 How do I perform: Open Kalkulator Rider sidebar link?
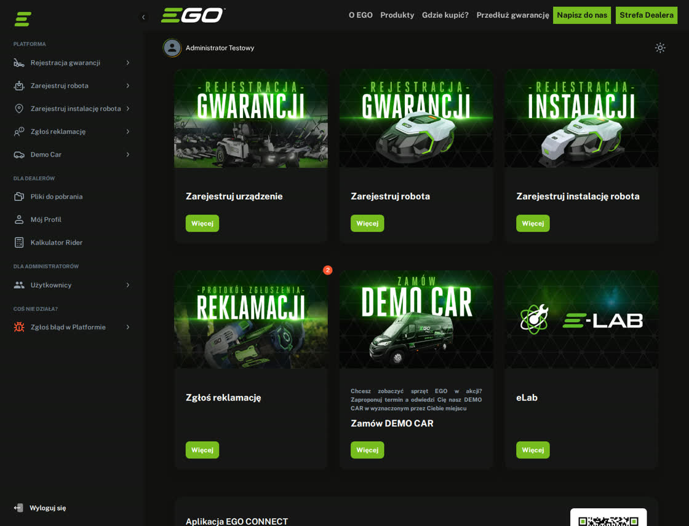(x=56, y=242)
